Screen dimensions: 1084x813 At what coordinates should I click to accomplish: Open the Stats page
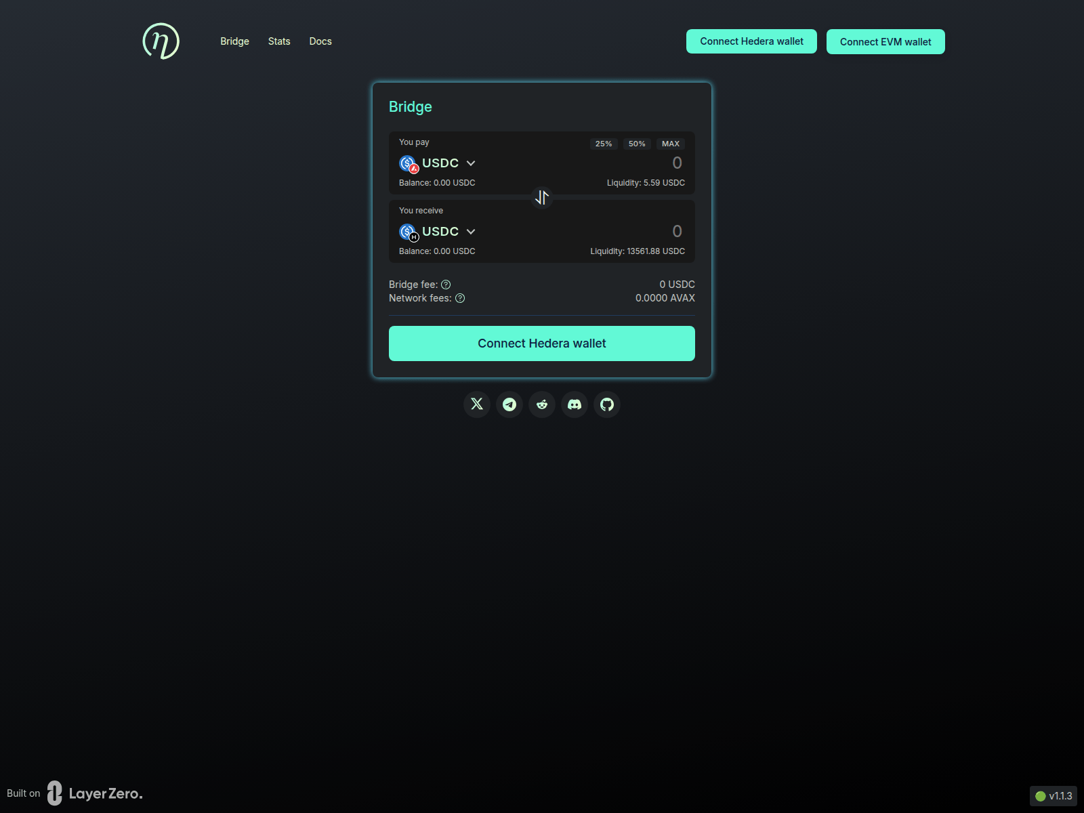tap(279, 41)
